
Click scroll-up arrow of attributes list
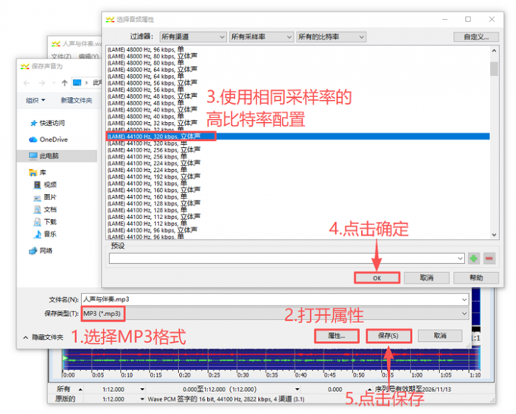[494, 51]
